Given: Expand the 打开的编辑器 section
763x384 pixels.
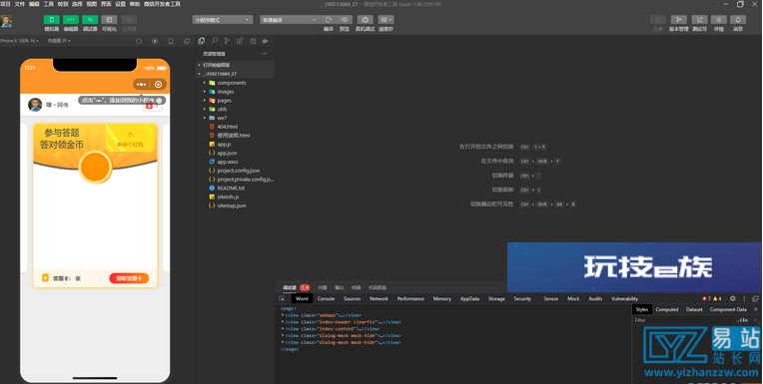Looking at the screenshot, I should (x=235, y=65).
